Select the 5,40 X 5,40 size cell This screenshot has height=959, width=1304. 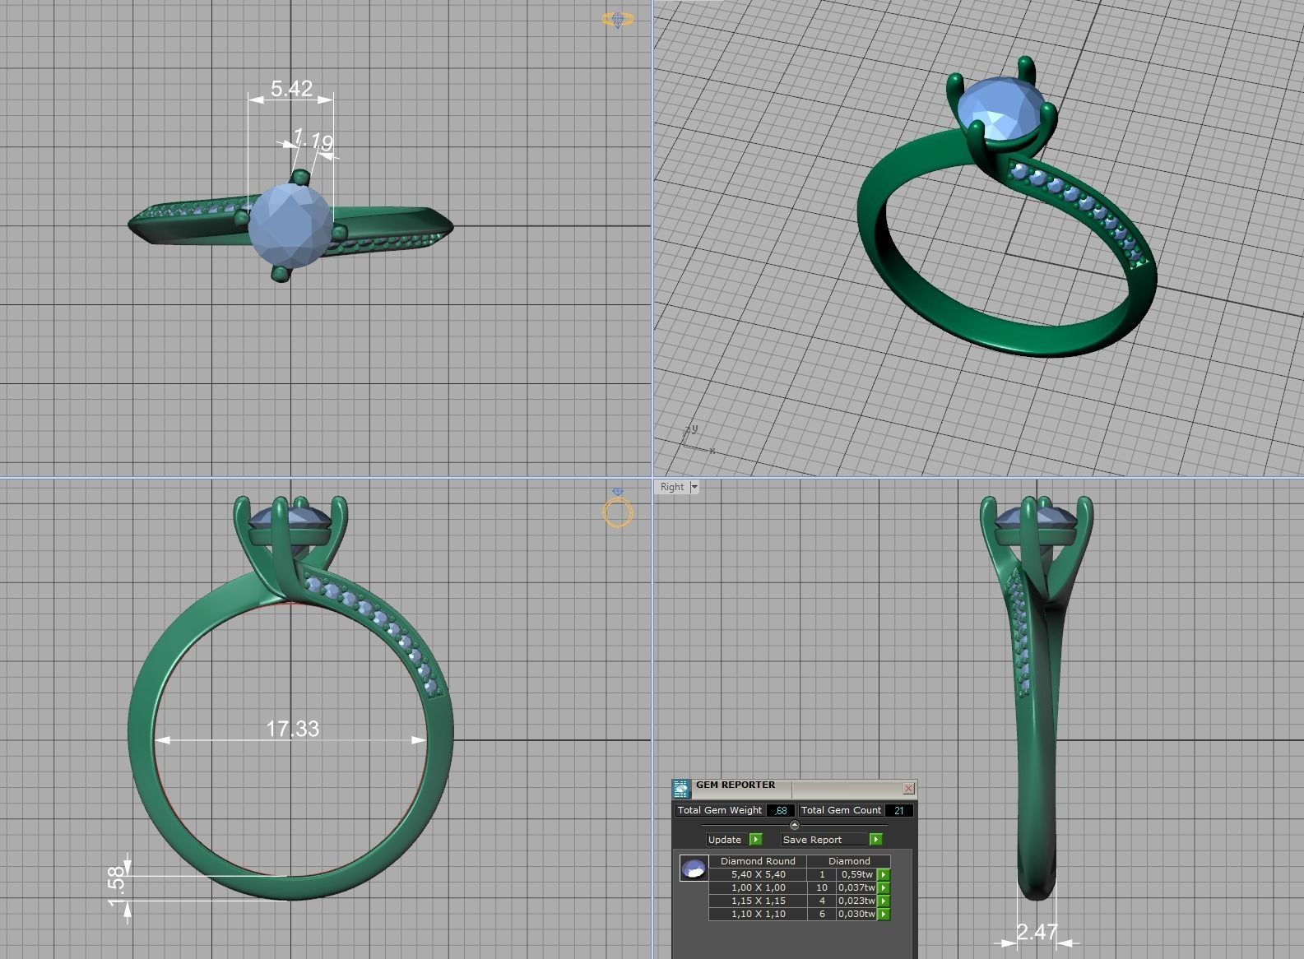(758, 874)
